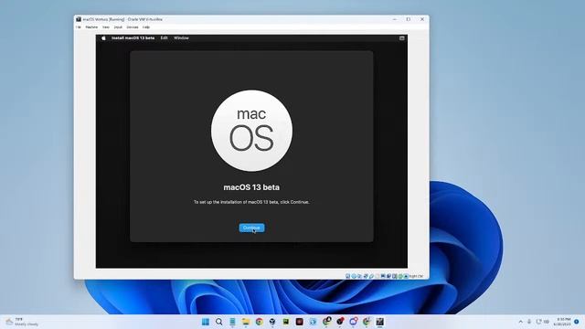Click the microphone tray icon

click(x=529, y=322)
